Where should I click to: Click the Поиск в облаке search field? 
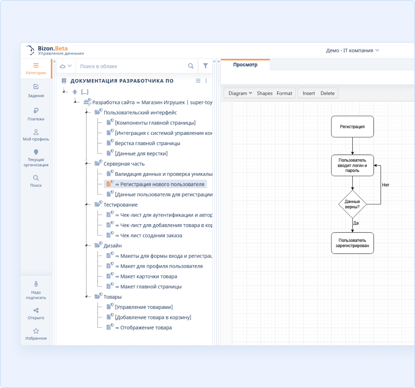point(132,66)
